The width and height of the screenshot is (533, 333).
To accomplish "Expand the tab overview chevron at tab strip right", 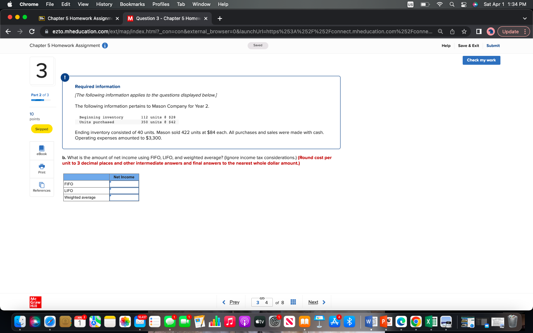I will (524, 18).
